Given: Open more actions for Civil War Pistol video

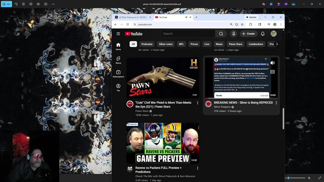Looking at the screenshot, I should click(x=197, y=103).
